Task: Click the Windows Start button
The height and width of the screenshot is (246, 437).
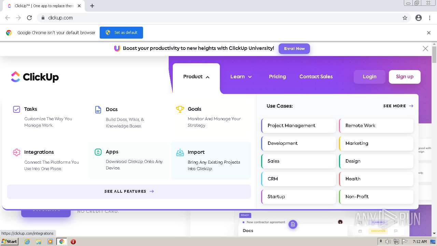Action: click(10, 241)
